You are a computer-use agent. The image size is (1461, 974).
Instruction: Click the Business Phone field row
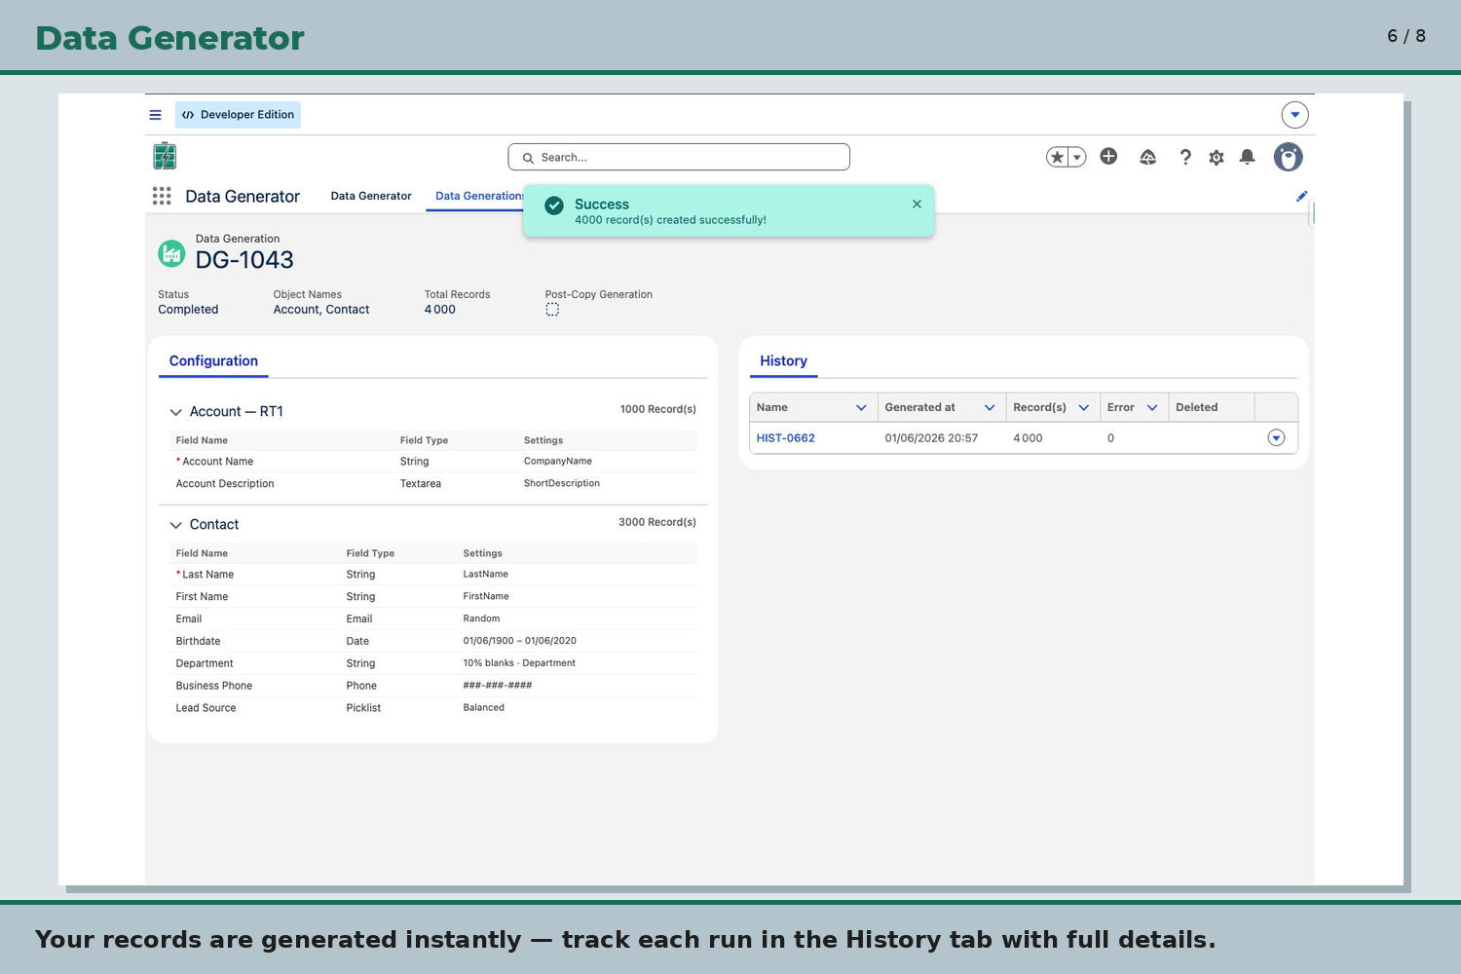point(432,686)
